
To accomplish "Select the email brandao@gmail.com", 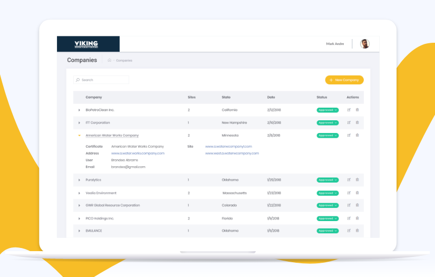I will click(128, 167).
